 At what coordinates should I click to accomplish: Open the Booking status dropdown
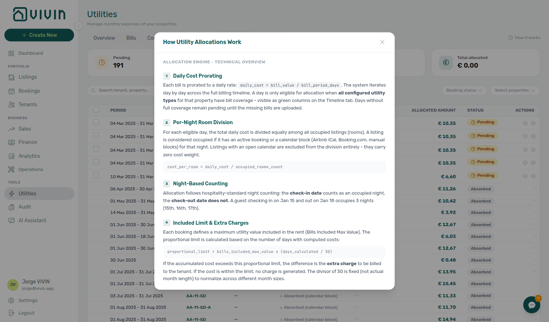coord(464,90)
